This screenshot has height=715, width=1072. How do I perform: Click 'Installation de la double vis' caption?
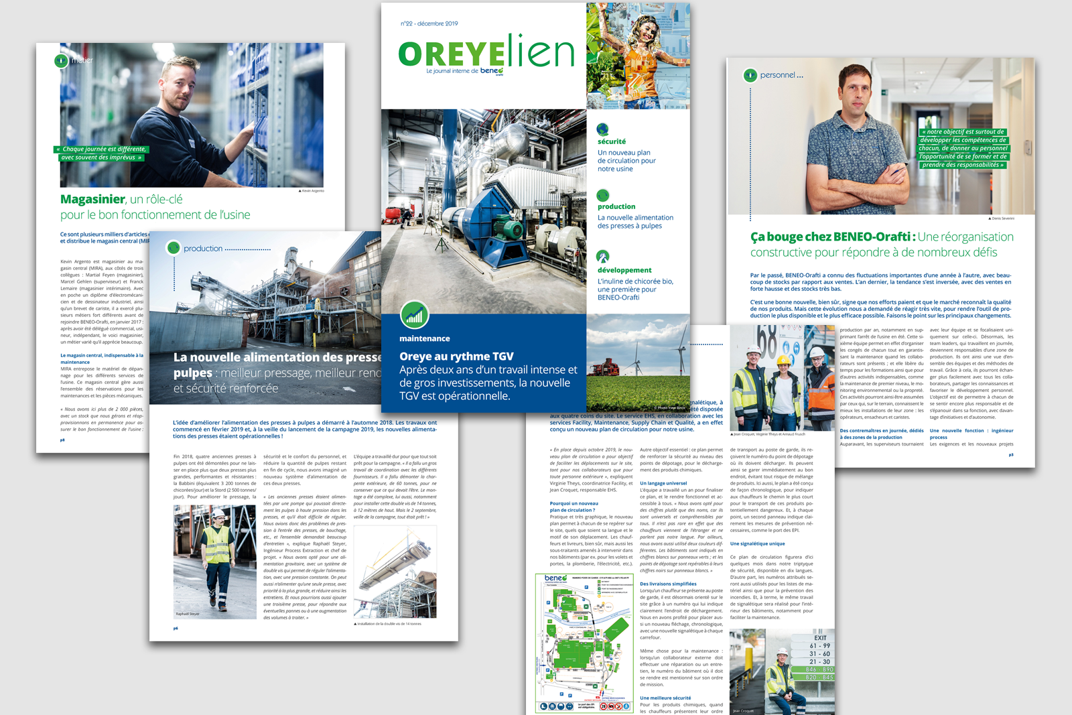point(387,624)
